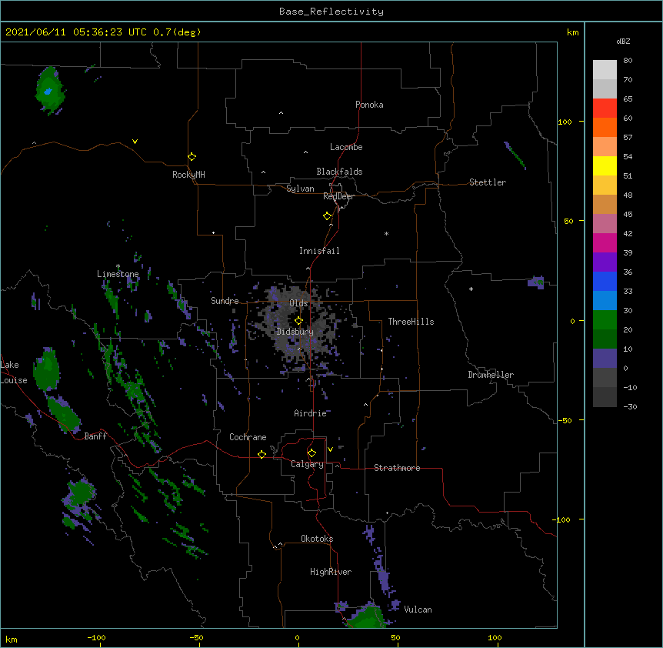
Task: Click the Vulcan label
Action: pos(418,610)
